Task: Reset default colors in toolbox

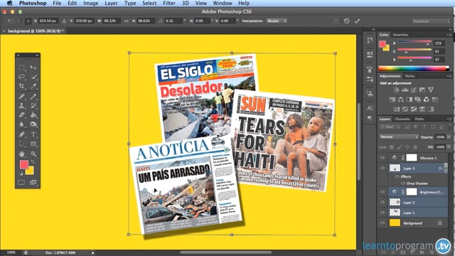Action: point(21,174)
